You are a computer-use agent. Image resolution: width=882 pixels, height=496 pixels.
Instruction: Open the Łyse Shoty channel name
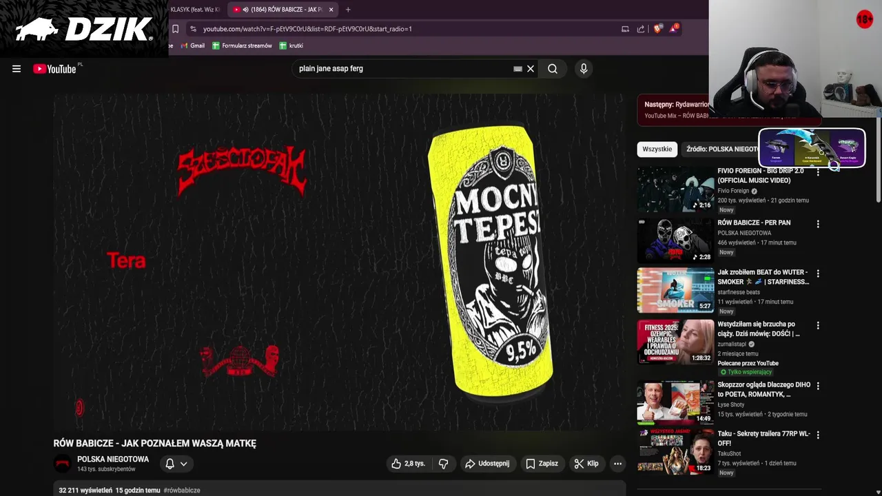[731, 404]
